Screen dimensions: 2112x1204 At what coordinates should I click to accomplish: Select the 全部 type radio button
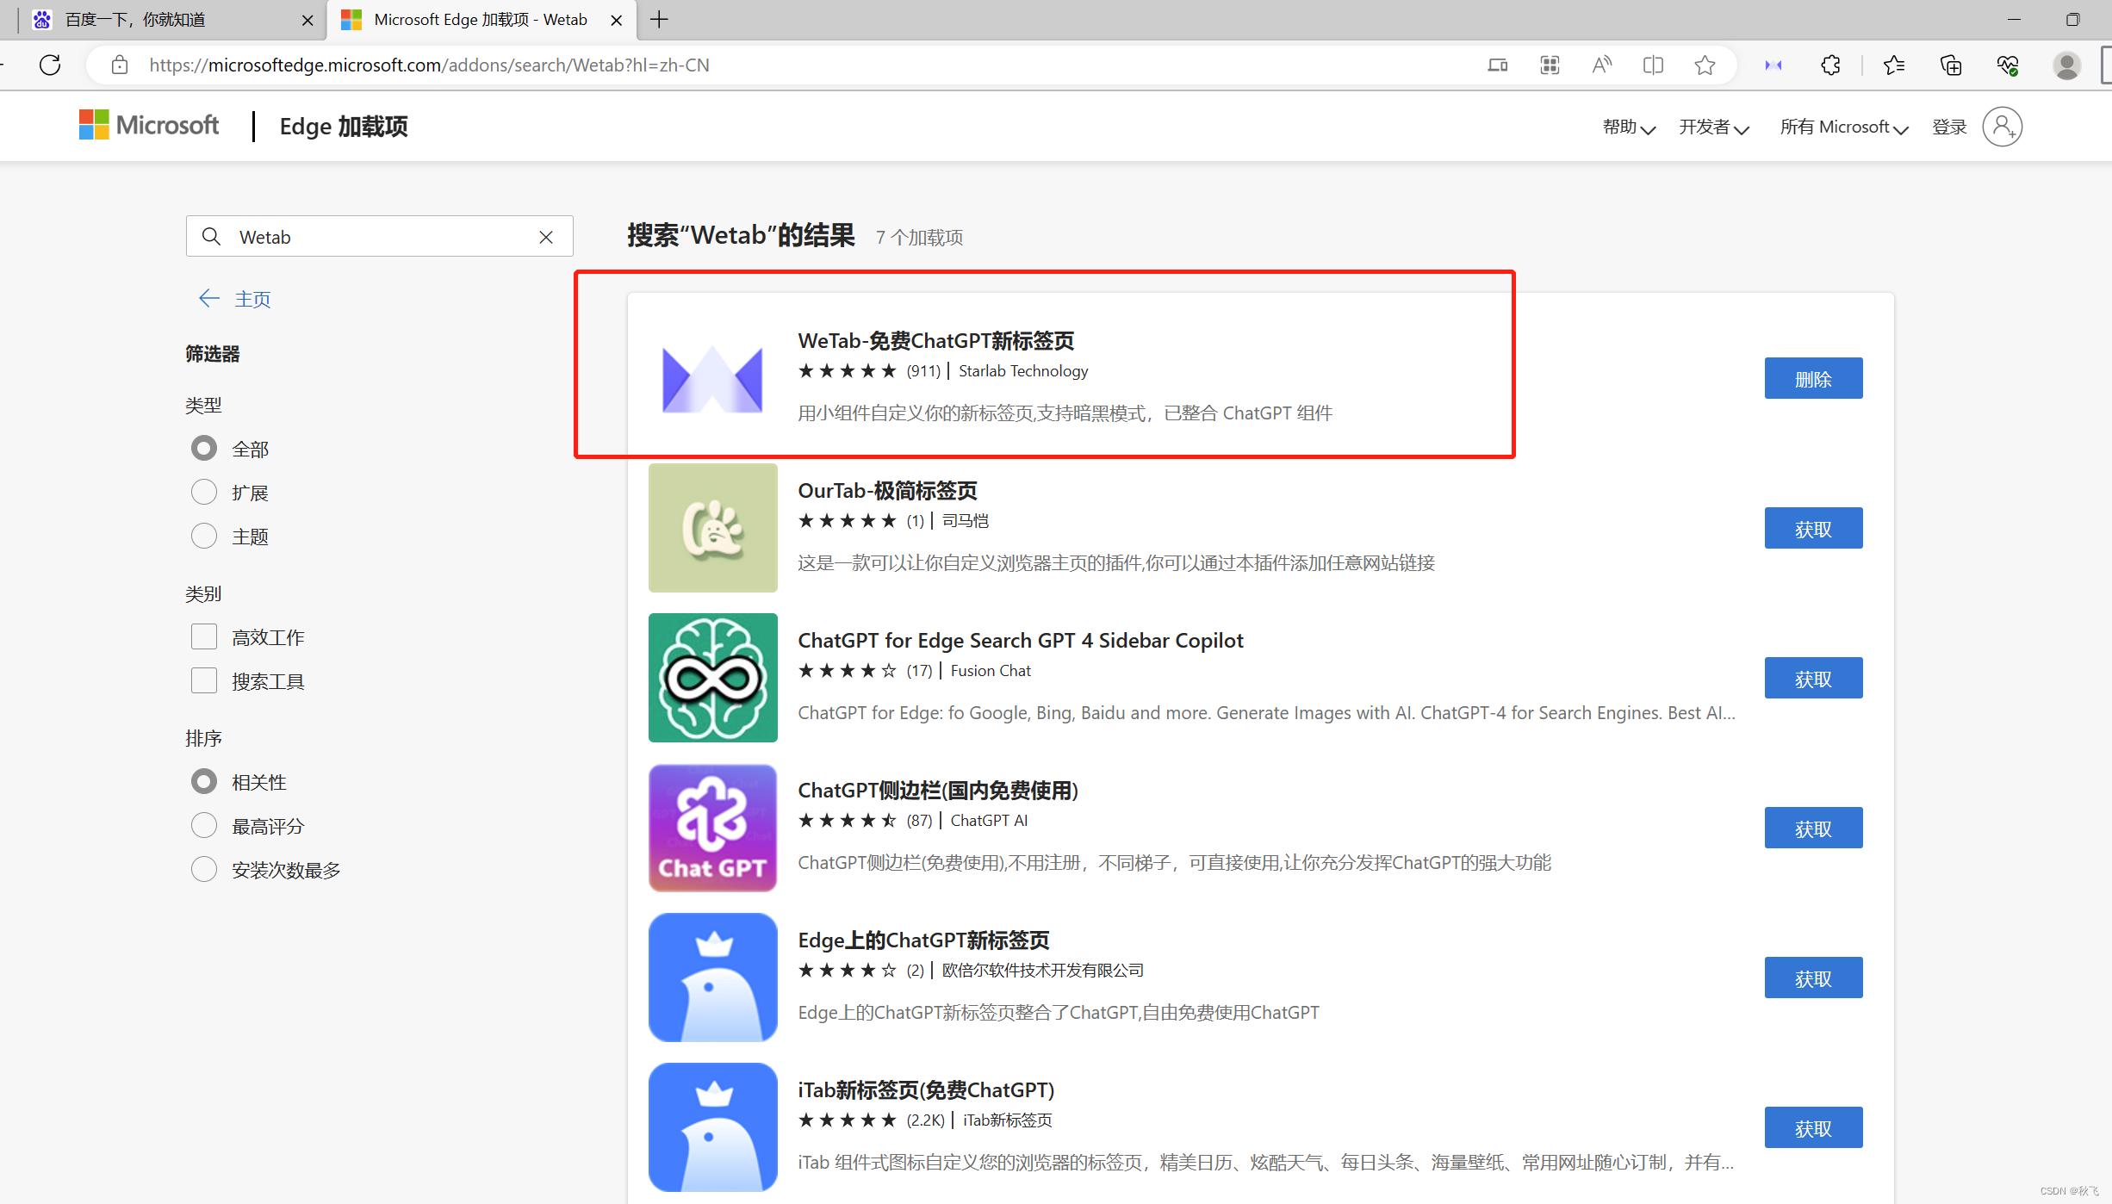pos(204,448)
